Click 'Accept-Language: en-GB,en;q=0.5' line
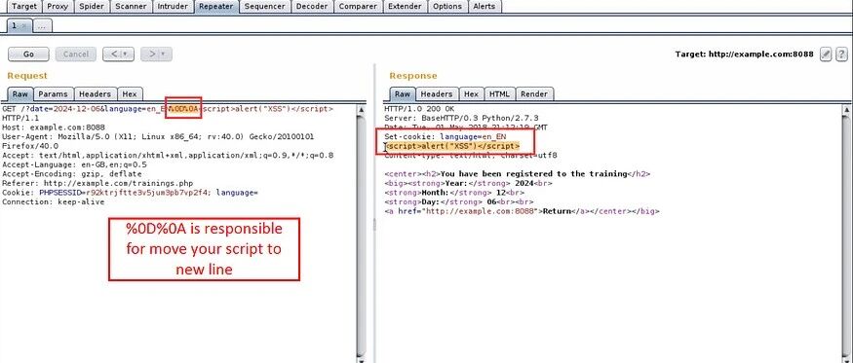Image resolution: width=853 pixels, height=363 pixels. tap(74, 164)
